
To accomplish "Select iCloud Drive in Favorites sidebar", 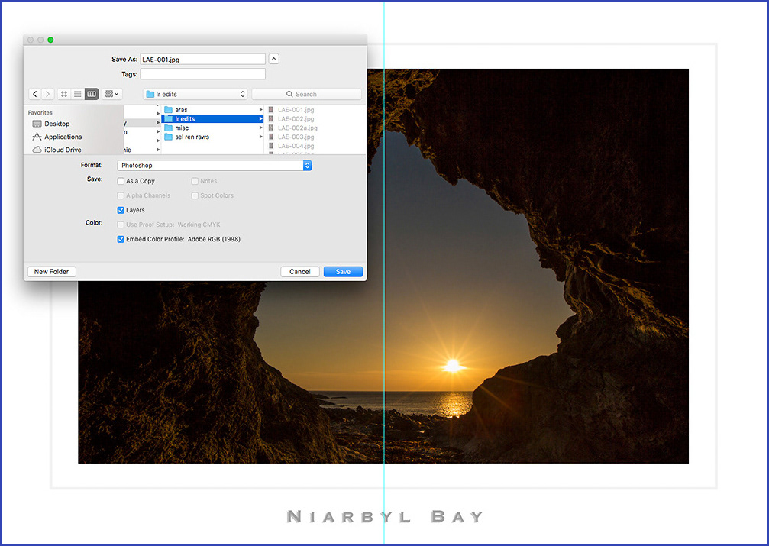I will coord(57,150).
